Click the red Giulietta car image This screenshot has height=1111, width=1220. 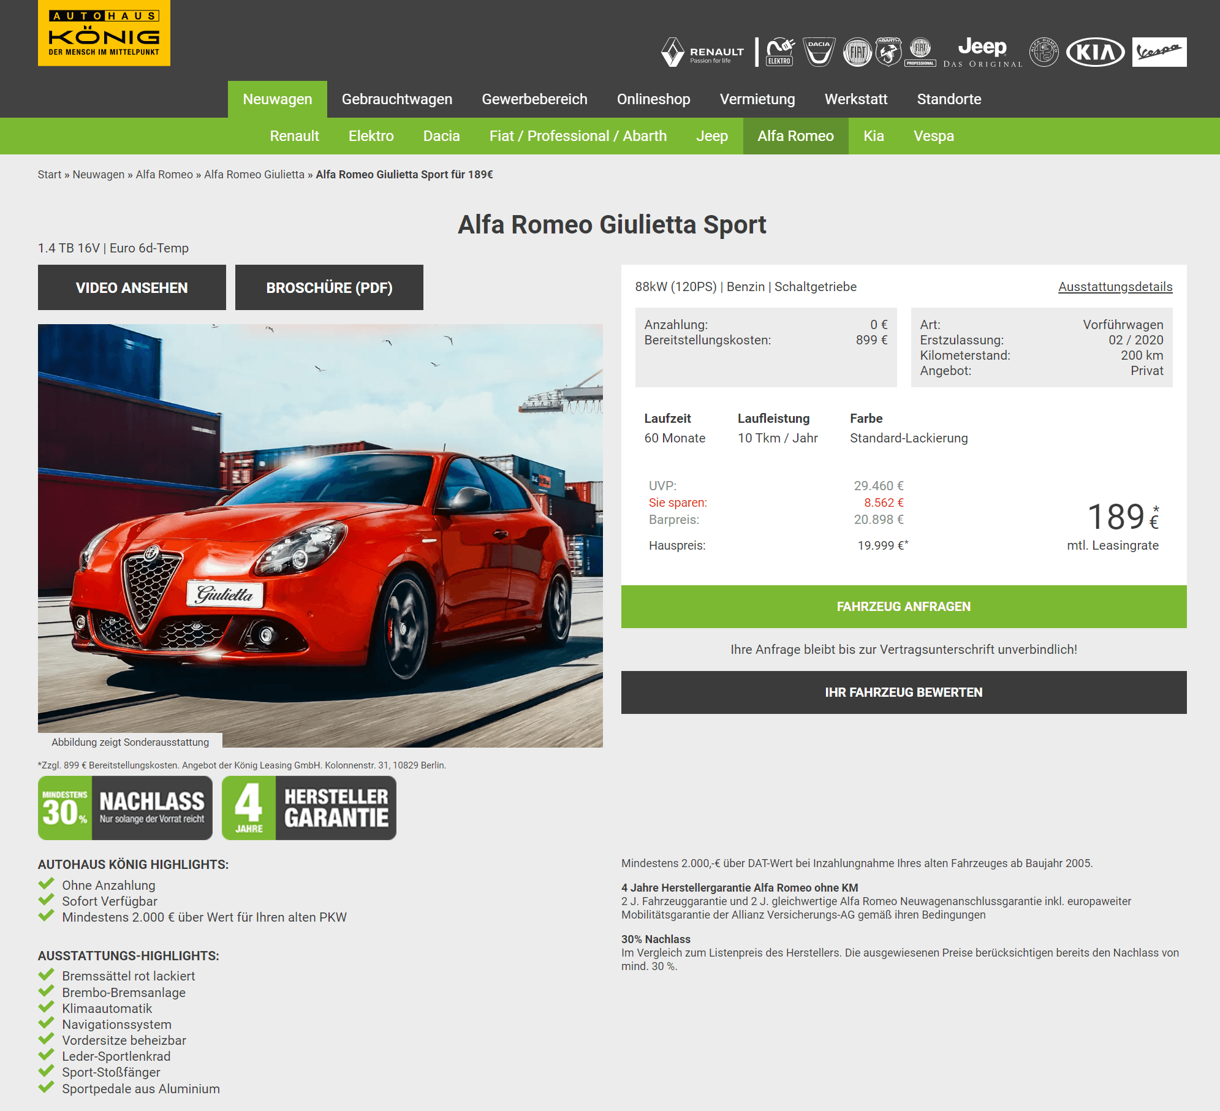[320, 536]
